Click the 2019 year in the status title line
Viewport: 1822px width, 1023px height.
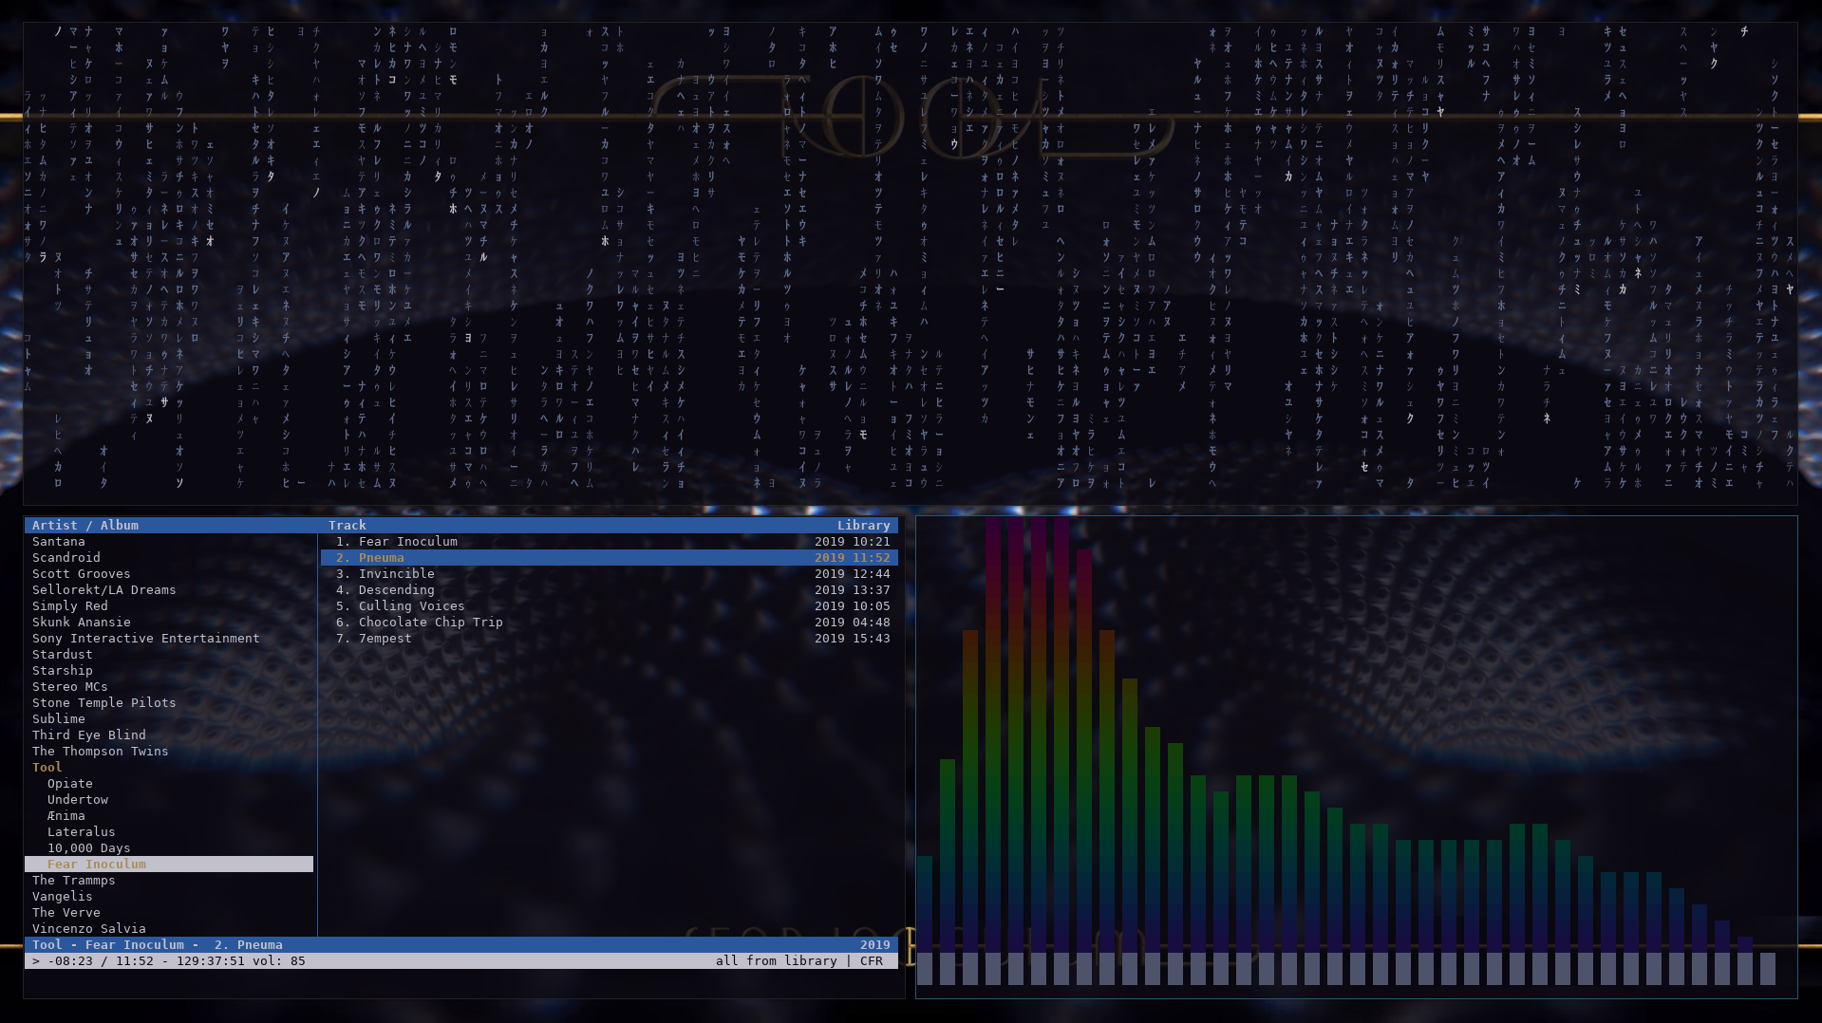click(874, 945)
